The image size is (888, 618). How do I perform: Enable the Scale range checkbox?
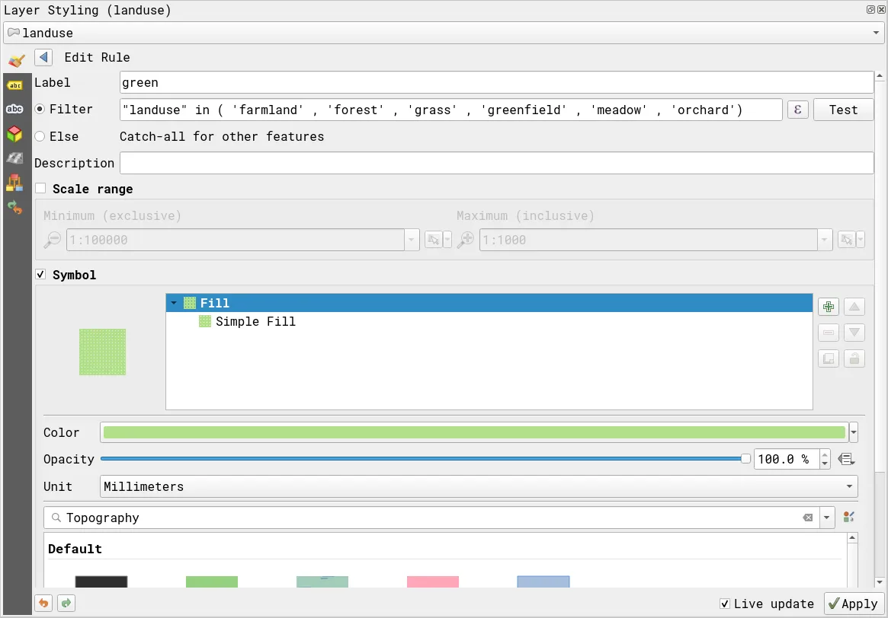41,189
